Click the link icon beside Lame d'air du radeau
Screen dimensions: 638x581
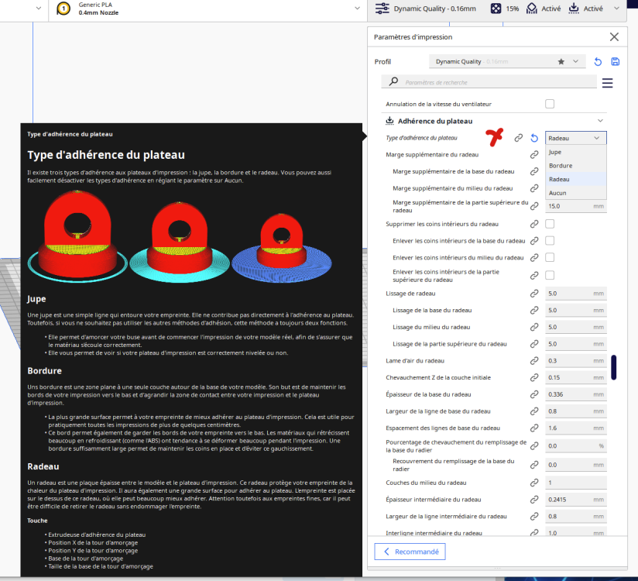534,361
